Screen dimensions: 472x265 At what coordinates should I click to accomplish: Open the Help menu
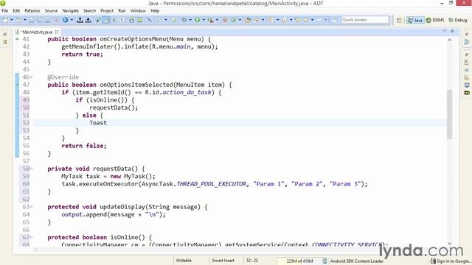[x=155, y=10]
